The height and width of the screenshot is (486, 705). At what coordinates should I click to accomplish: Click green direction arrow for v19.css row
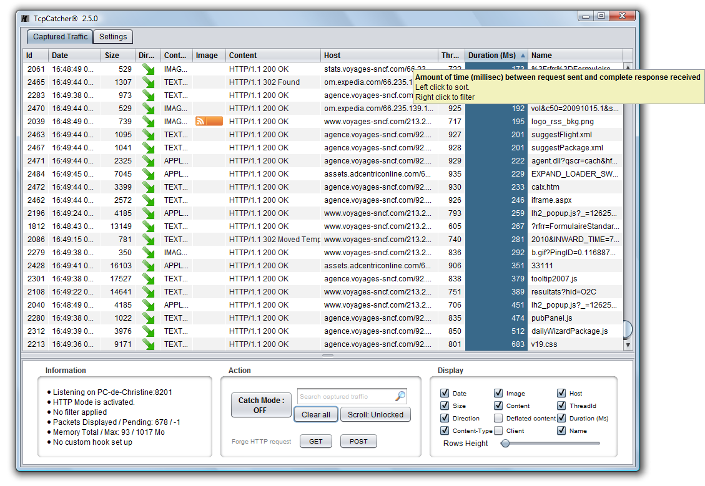(148, 344)
